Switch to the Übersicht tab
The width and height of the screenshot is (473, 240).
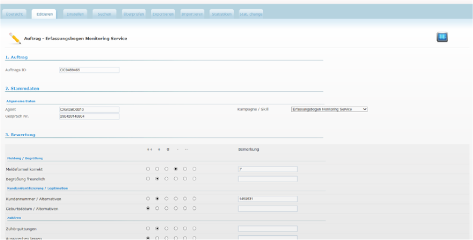coord(16,14)
